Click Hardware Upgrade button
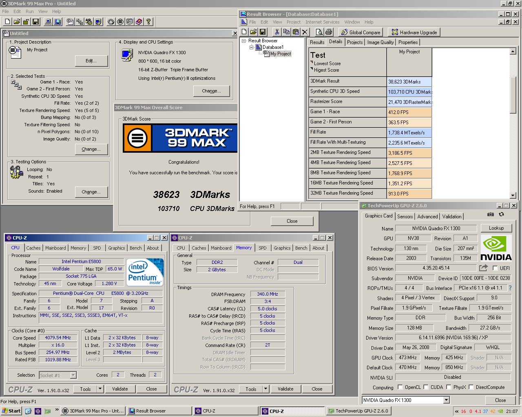Viewport: 522px width, 417px height. click(x=414, y=32)
